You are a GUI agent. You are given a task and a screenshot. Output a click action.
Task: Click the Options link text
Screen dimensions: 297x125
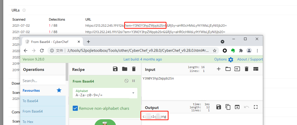(x=220, y=59)
